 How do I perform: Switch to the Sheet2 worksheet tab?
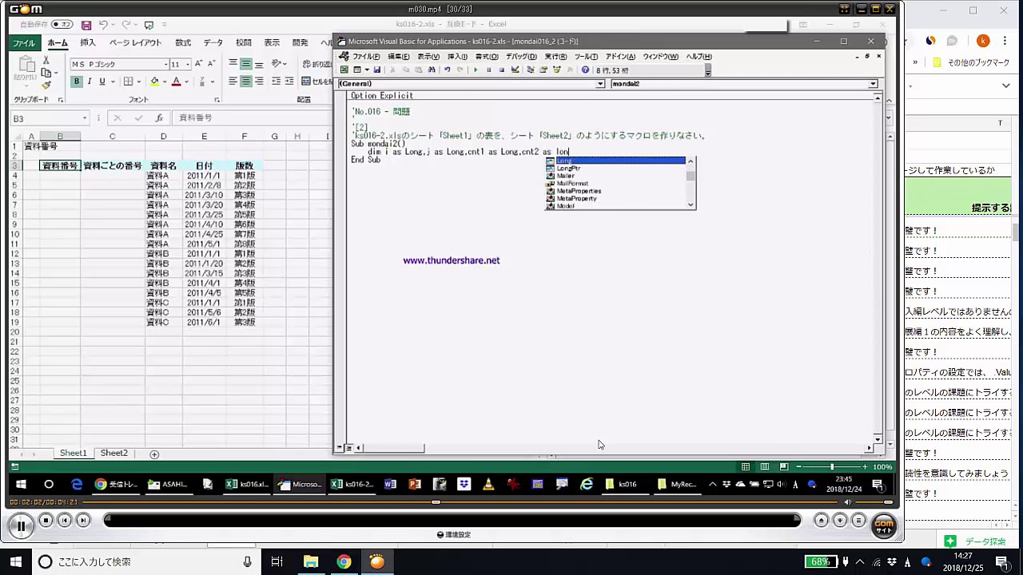[113, 454]
